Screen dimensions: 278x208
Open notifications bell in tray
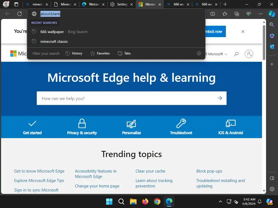click(259, 201)
